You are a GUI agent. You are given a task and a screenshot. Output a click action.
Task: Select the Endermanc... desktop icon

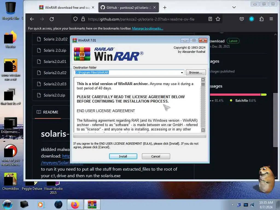click(11, 125)
